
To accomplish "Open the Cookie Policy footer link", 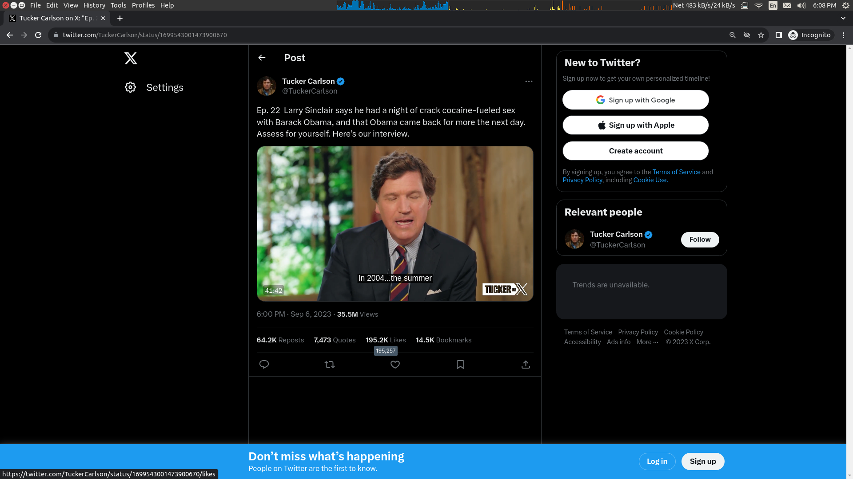I will click(683, 332).
